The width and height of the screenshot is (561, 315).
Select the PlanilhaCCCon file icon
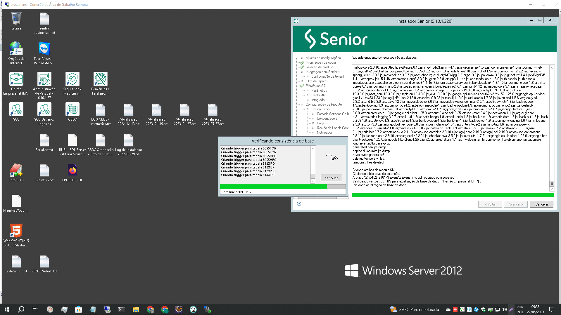click(16, 203)
